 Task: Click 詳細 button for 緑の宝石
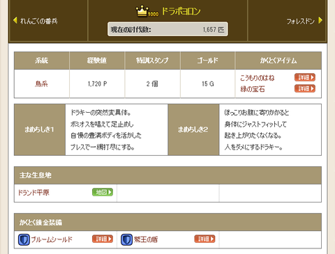tap(305, 88)
